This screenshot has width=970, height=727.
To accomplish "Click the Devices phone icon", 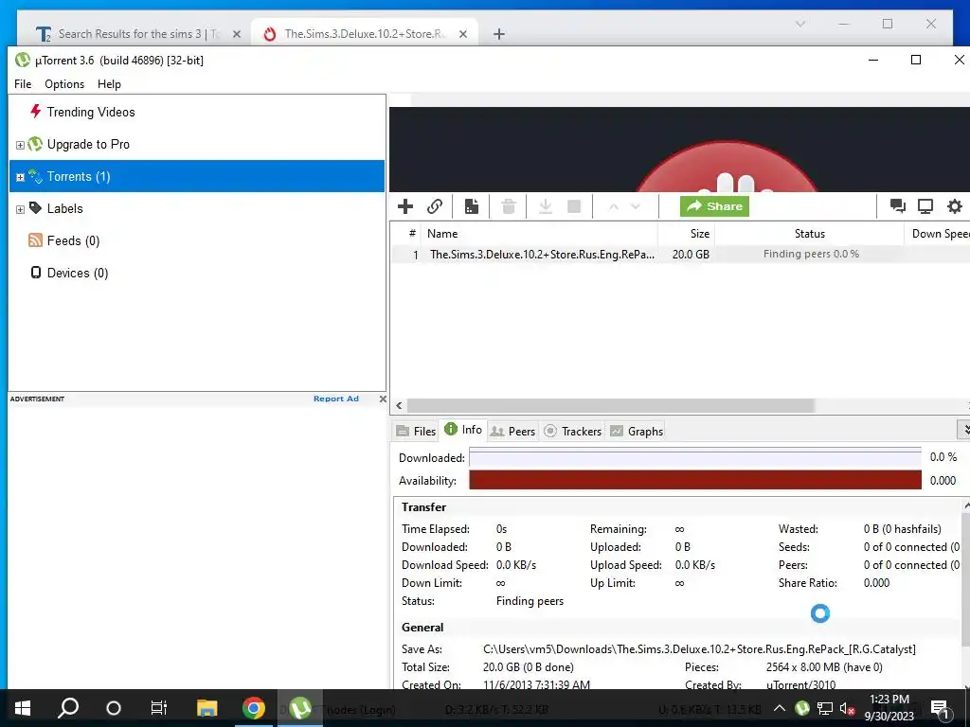I will click(36, 272).
